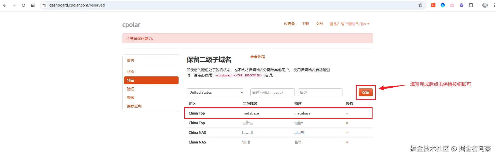This screenshot has width=496, height=157.
Task: Focus the 名称 subdomain name field
Action: click(x=273, y=92)
